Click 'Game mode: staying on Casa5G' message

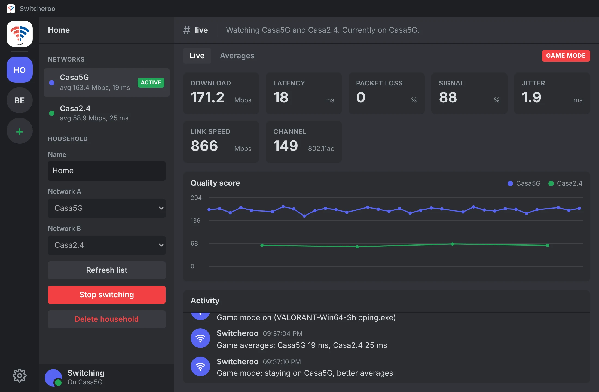(x=305, y=373)
